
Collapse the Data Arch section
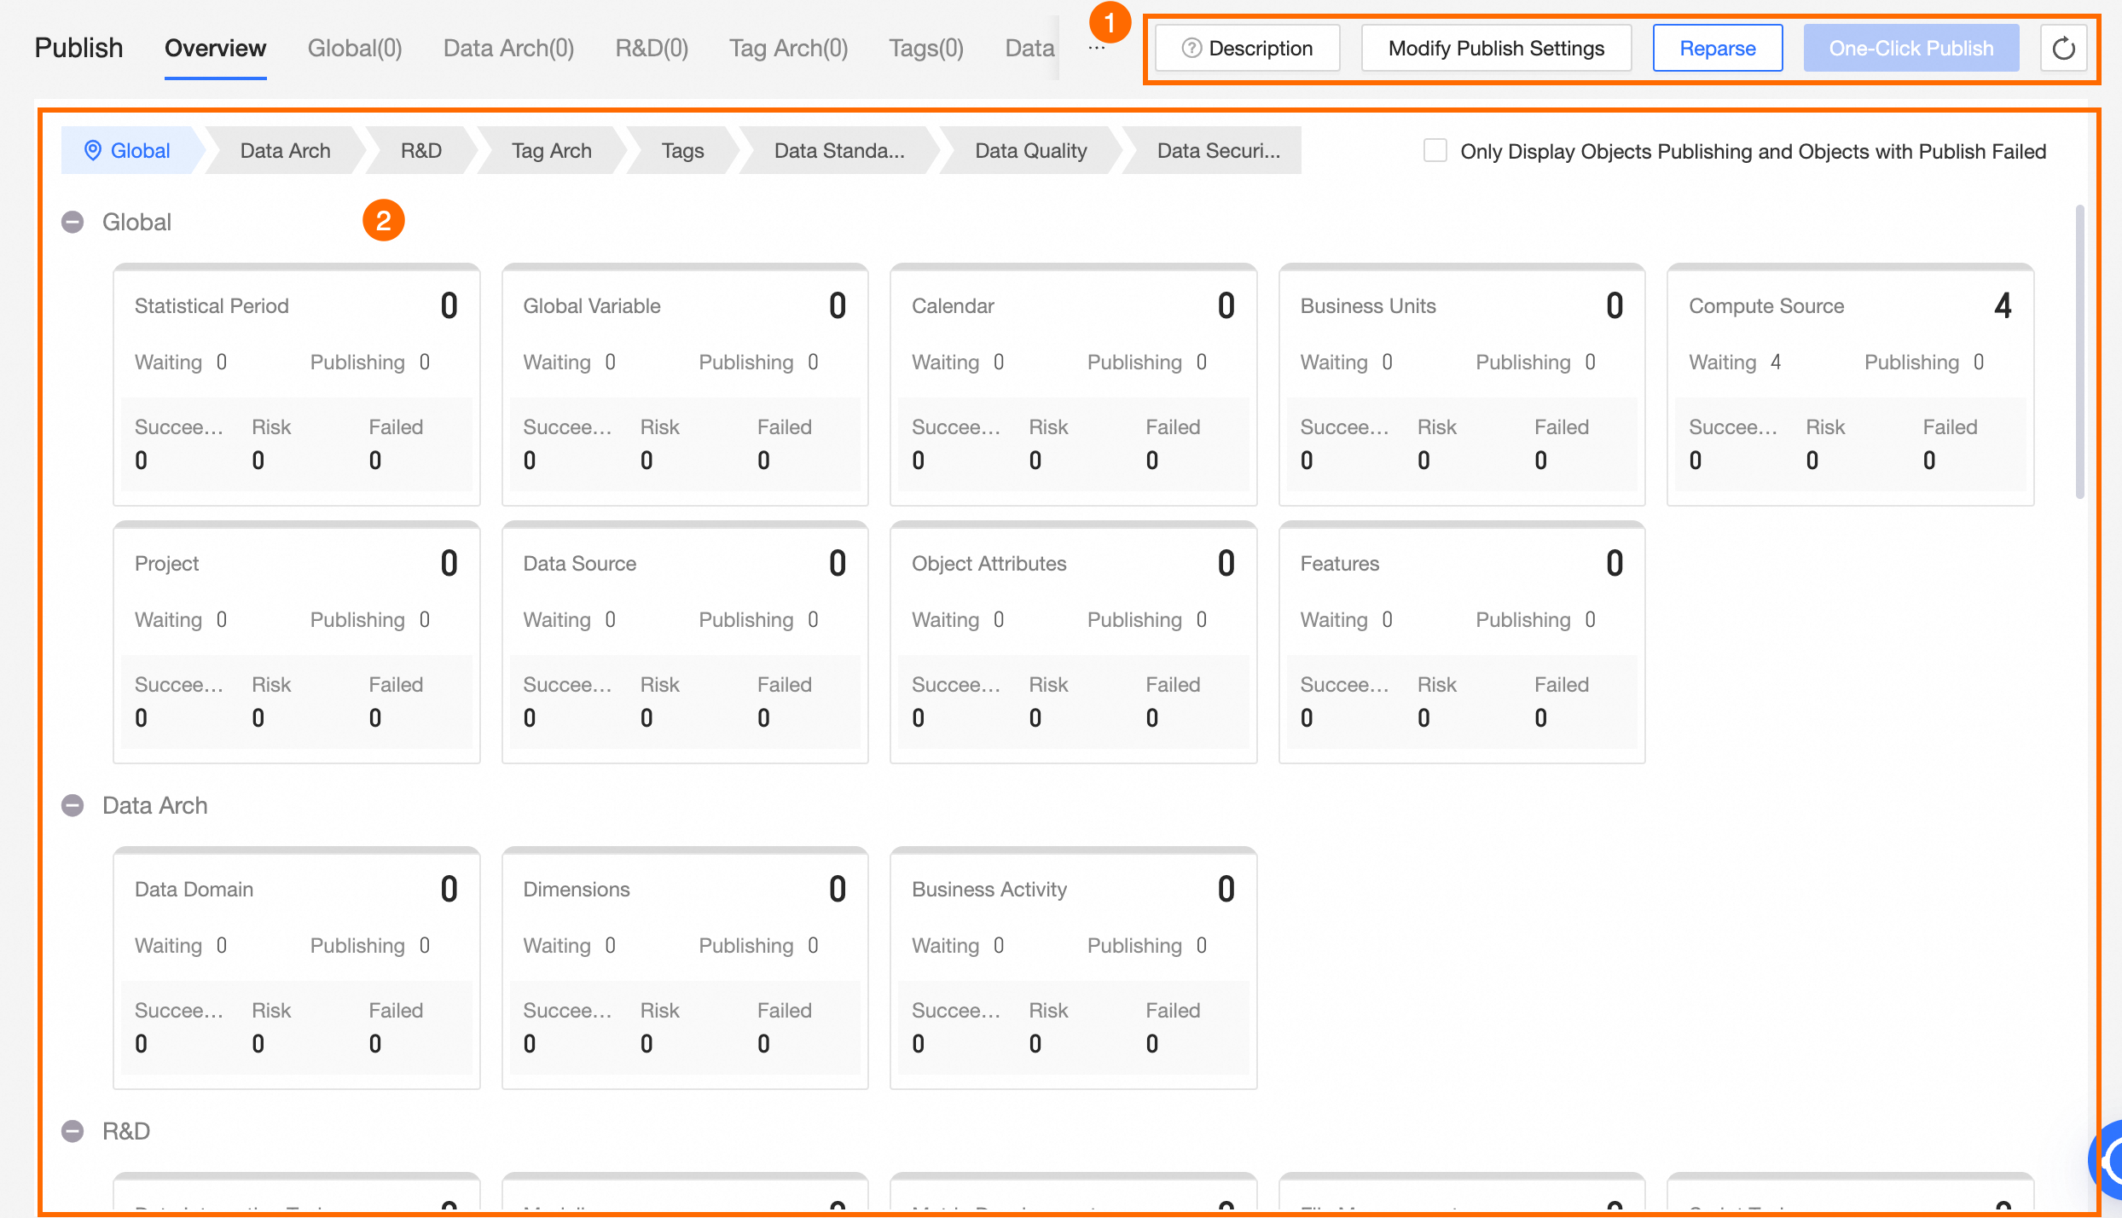pos(73,806)
